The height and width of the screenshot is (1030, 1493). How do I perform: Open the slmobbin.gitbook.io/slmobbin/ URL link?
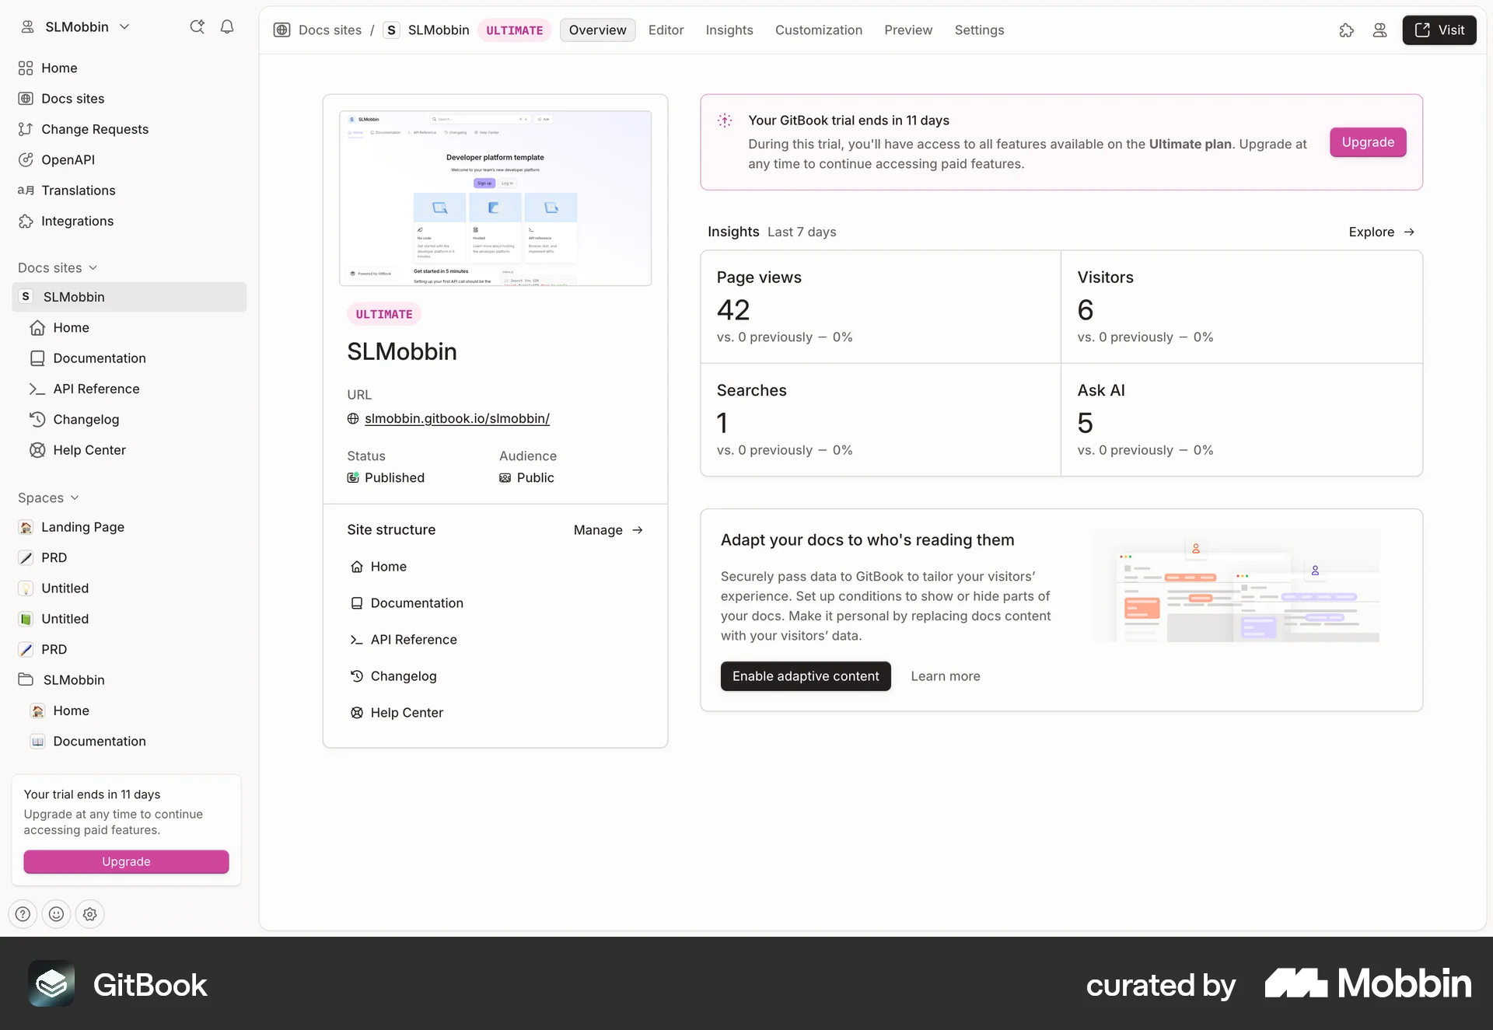click(457, 419)
